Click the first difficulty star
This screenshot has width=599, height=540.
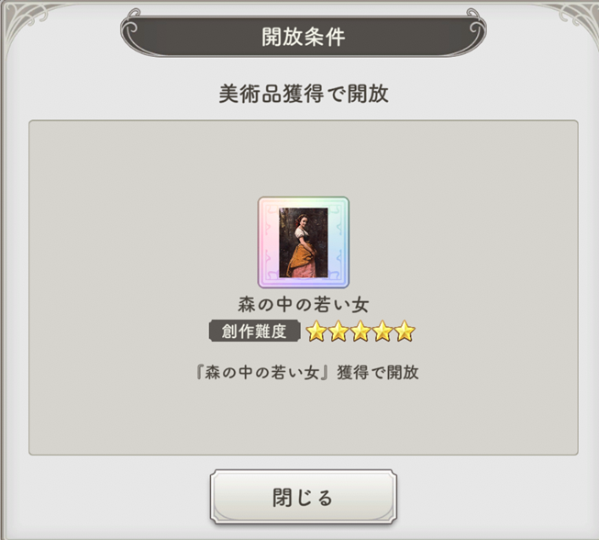(316, 332)
